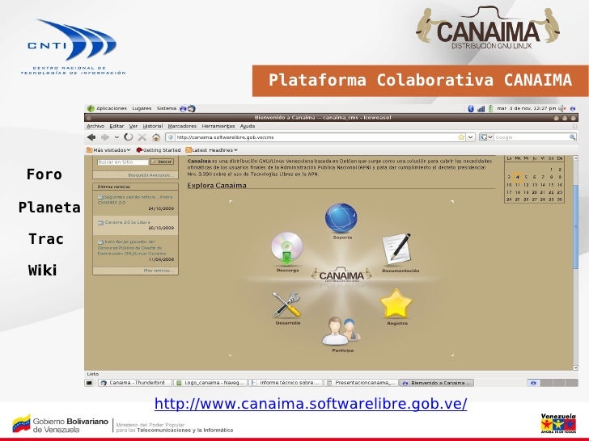Open the Desarrollo tools icon
Screen dimensions: 589x441
286,304
